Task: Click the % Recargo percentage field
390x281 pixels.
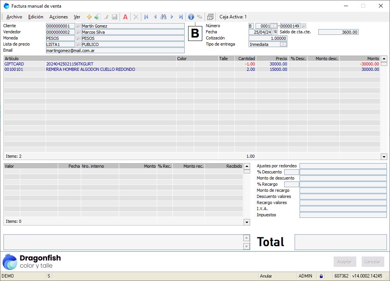Action: (x=292, y=185)
